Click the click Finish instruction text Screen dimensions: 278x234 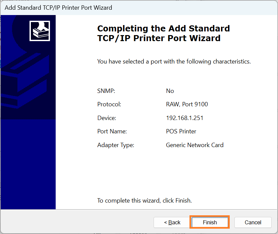point(144,201)
